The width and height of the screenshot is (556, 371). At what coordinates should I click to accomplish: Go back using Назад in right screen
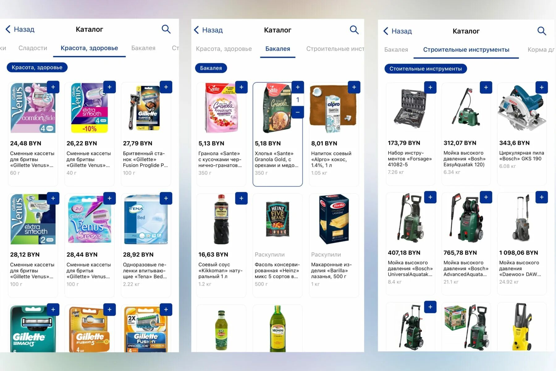tap(398, 31)
